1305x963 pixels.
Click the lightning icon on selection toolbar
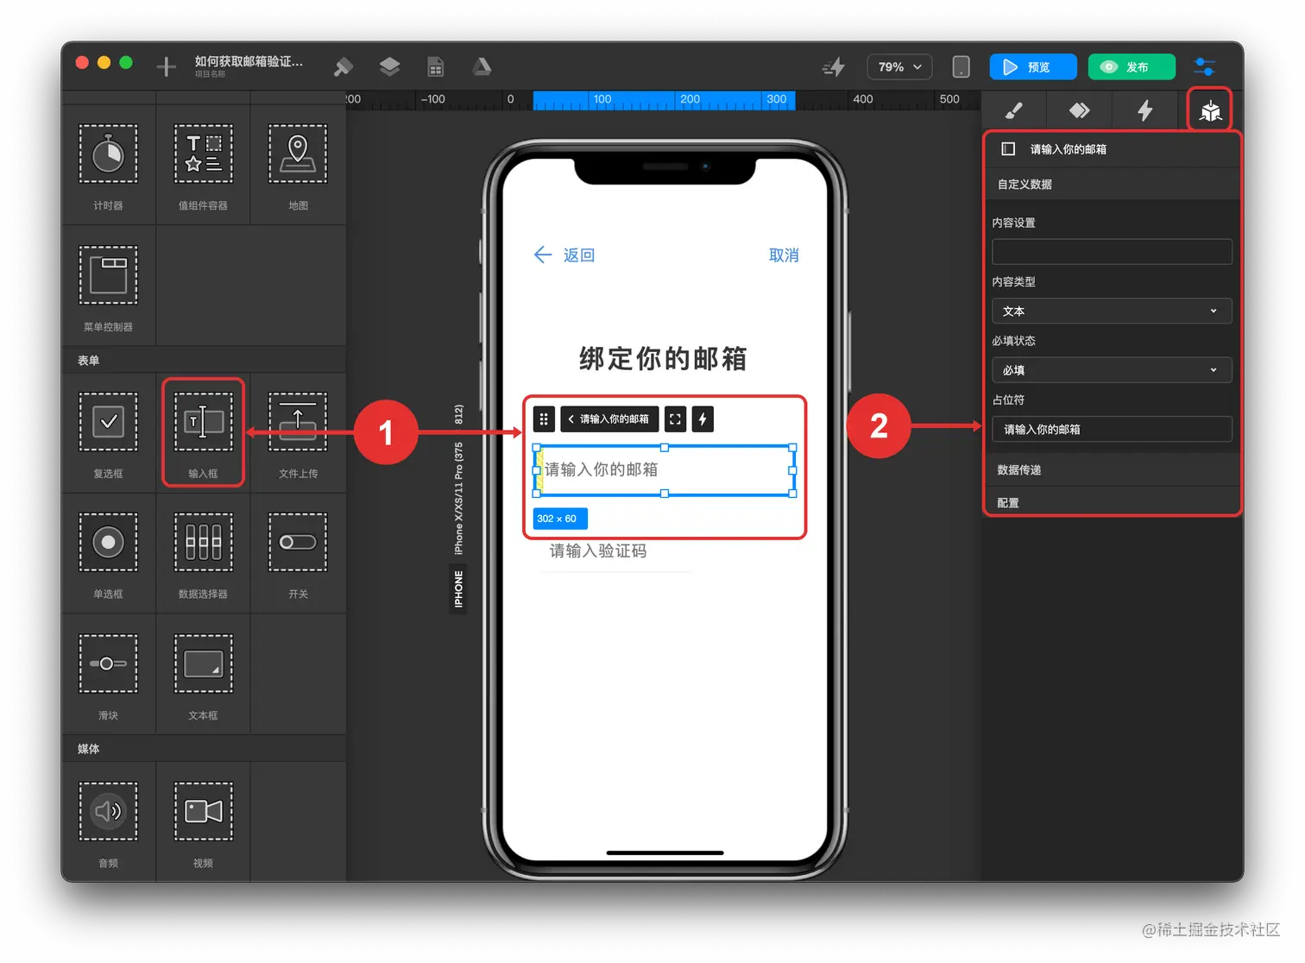pos(703,419)
